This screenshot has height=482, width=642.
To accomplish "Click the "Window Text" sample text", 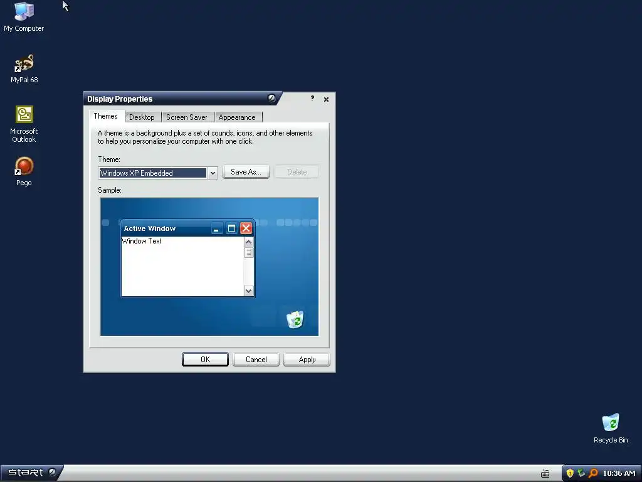I will (x=142, y=241).
